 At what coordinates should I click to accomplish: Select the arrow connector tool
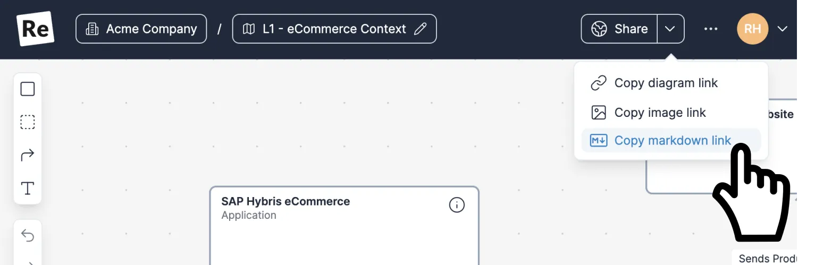(28, 155)
